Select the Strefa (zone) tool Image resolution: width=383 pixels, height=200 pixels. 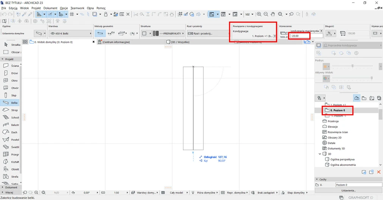click(11, 177)
